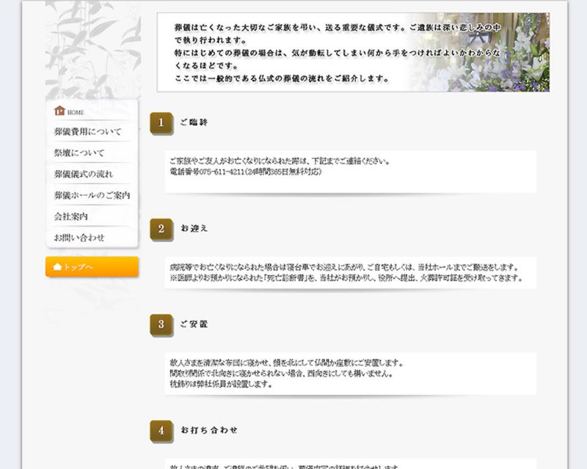This screenshot has width=587, height=469.
Task: Go to the 葬儀儀式の流れ menu item
Action: click(84, 174)
